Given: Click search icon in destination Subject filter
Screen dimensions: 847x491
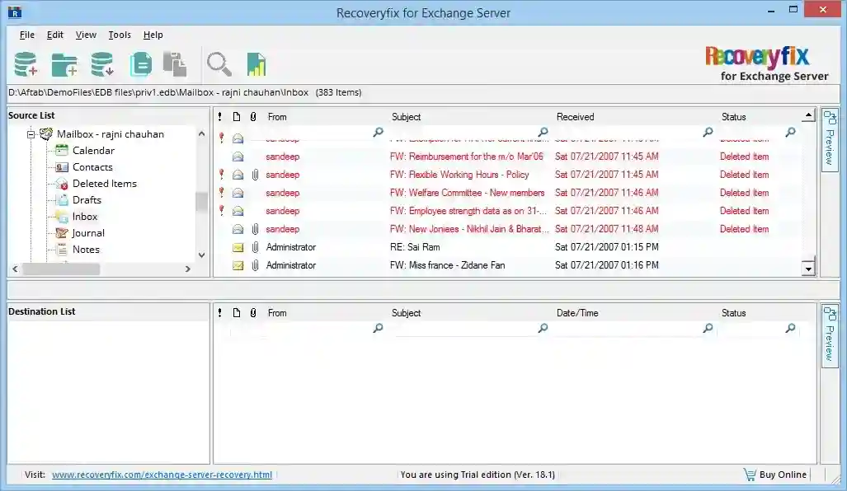Looking at the screenshot, I should click(543, 328).
